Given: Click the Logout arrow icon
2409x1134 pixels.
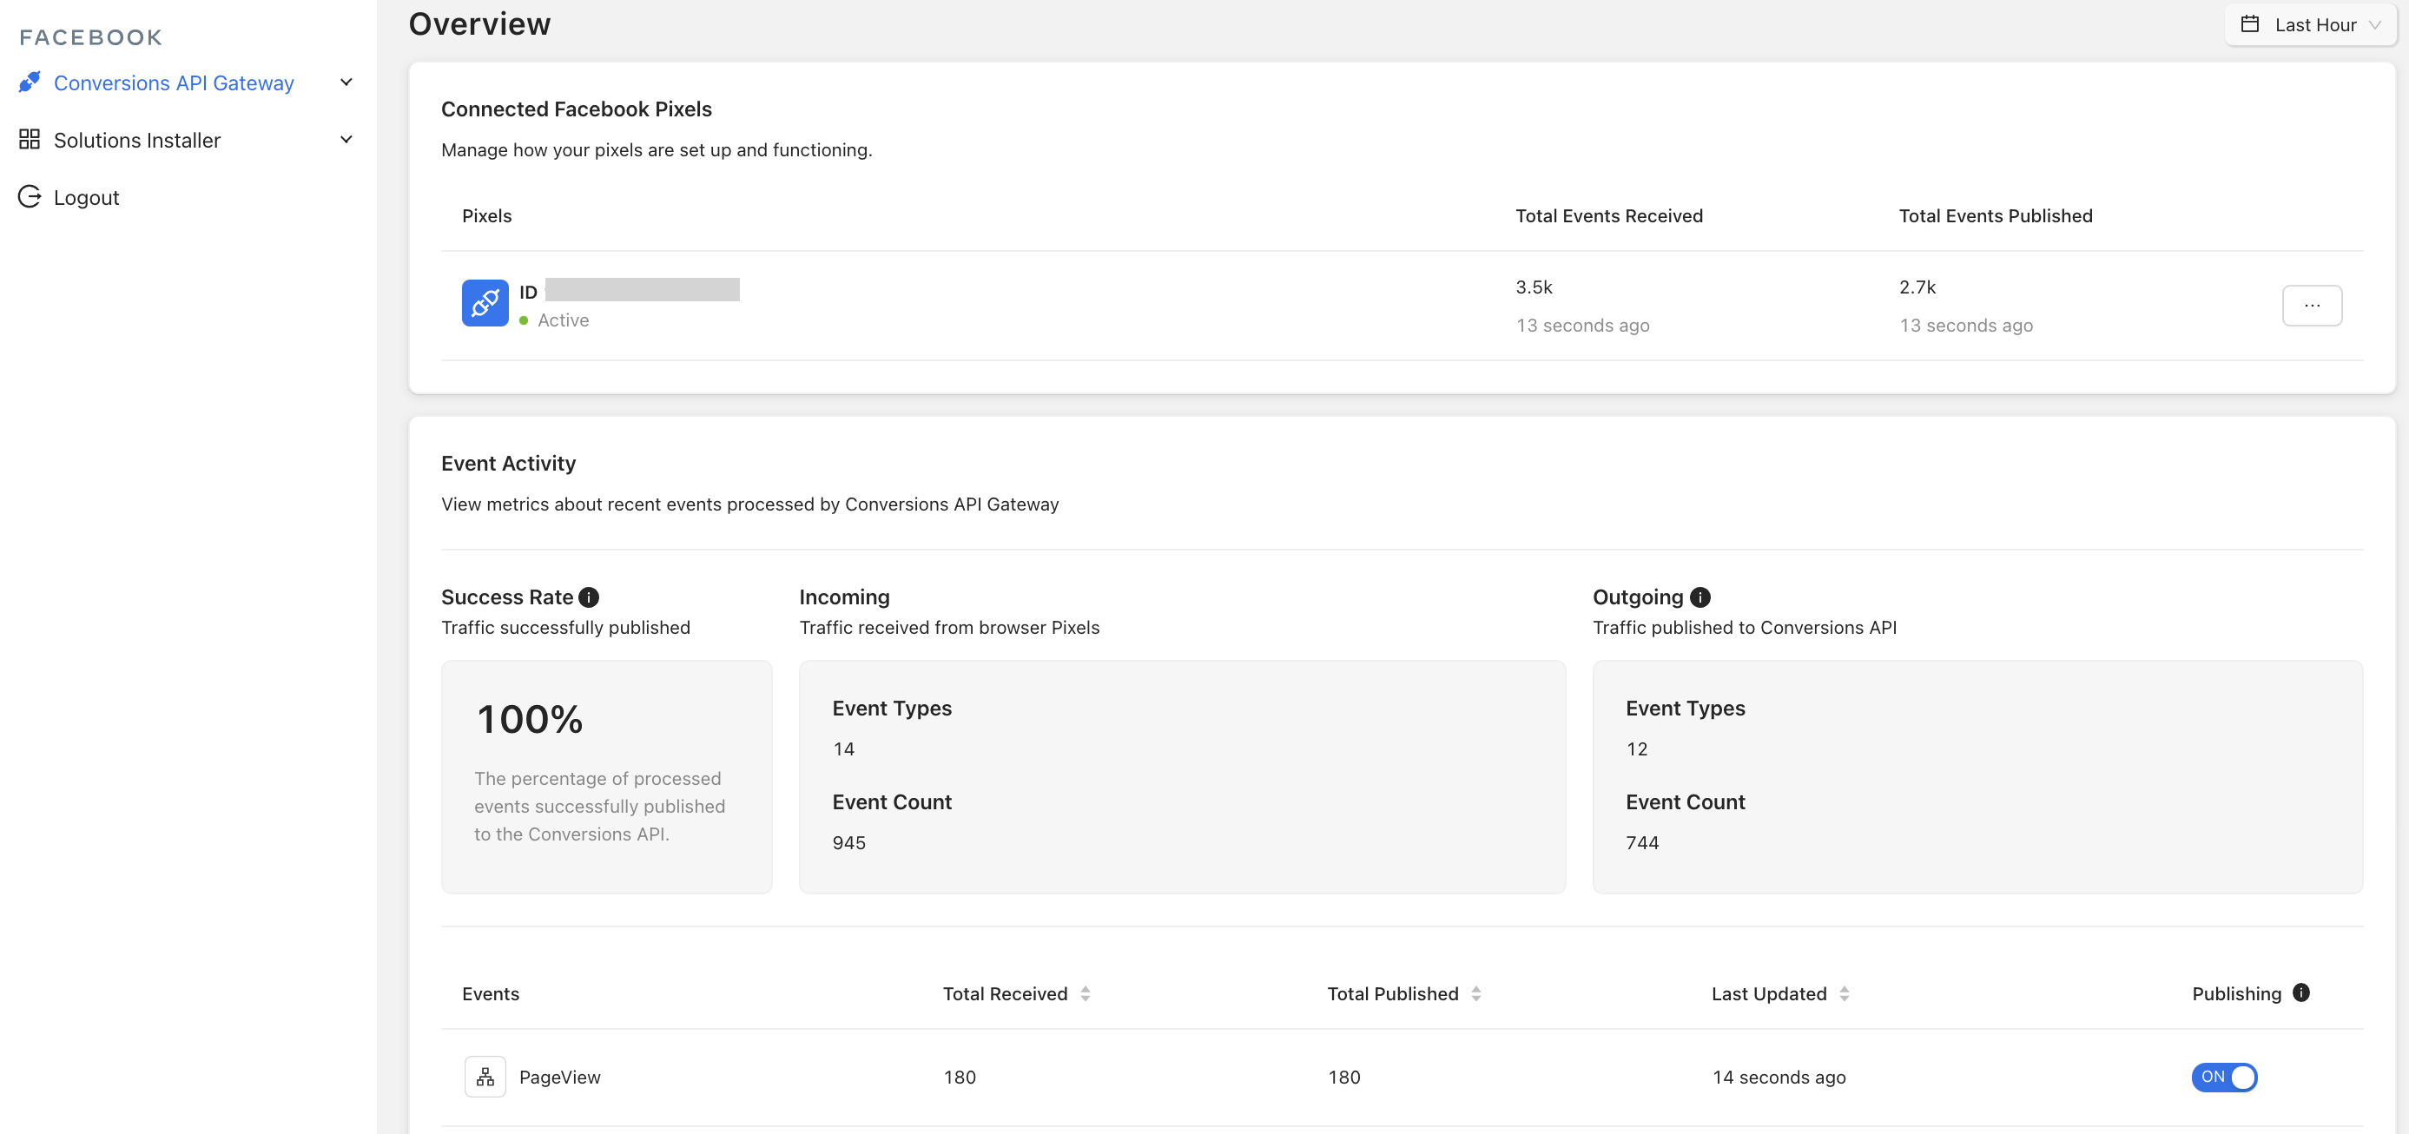Looking at the screenshot, I should coord(30,196).
